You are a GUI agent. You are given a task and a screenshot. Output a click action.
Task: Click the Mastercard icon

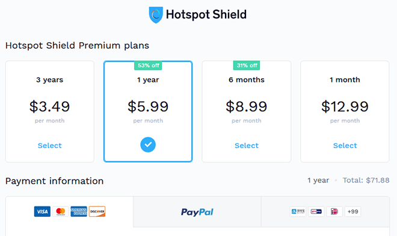[x=61, y=211]
